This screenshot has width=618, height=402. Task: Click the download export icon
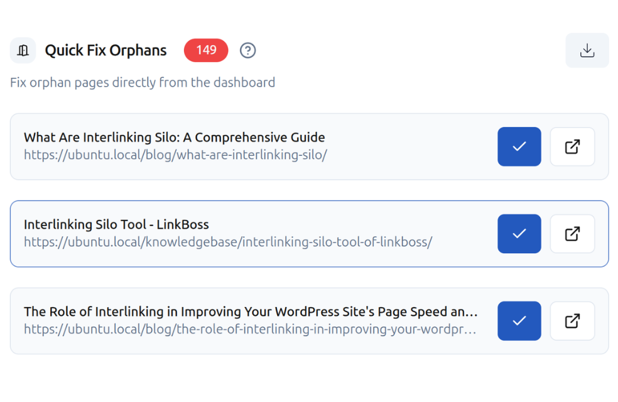point(587,50)
